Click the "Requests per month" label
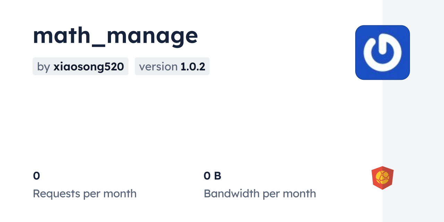444x222 pixels. (x=85, y=194)
